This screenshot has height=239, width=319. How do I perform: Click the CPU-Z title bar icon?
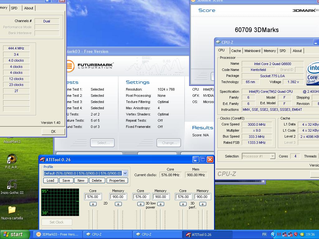pos(218,42)
